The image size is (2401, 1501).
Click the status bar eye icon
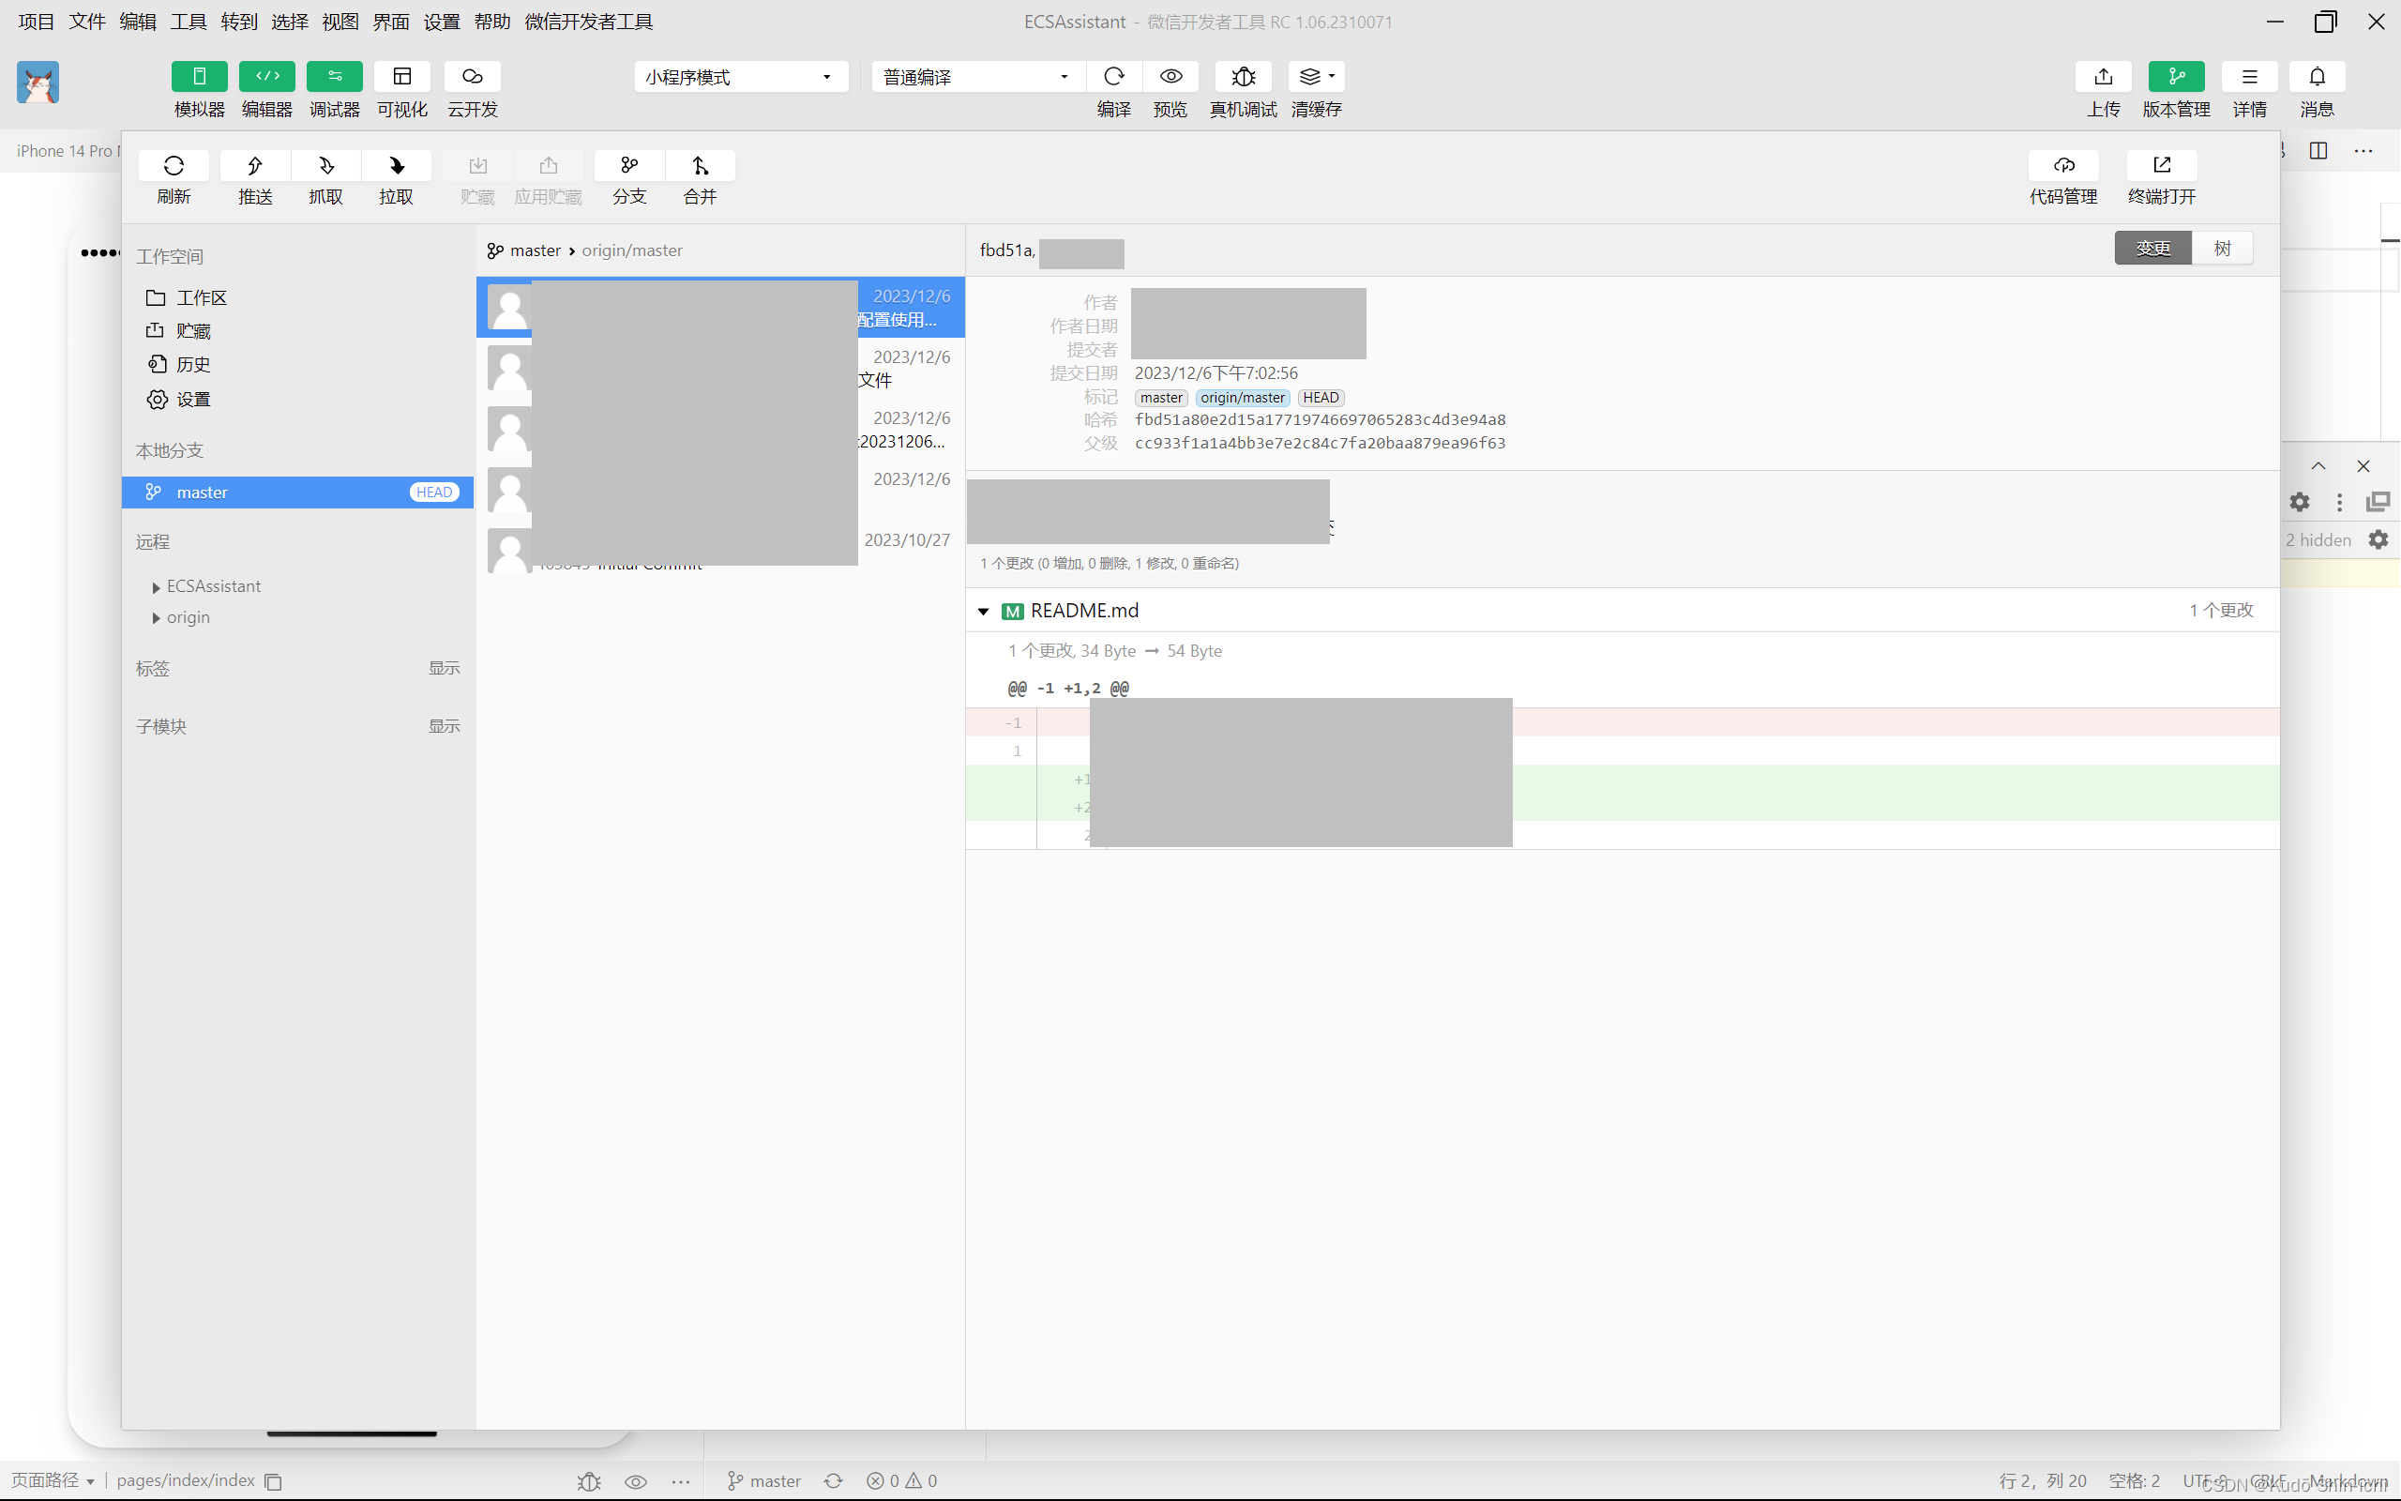pos(636,1481)
